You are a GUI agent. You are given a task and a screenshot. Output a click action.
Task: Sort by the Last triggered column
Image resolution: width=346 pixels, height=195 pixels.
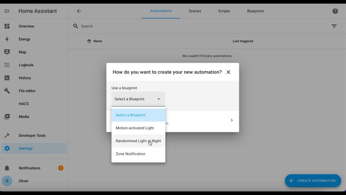point(243,41)
